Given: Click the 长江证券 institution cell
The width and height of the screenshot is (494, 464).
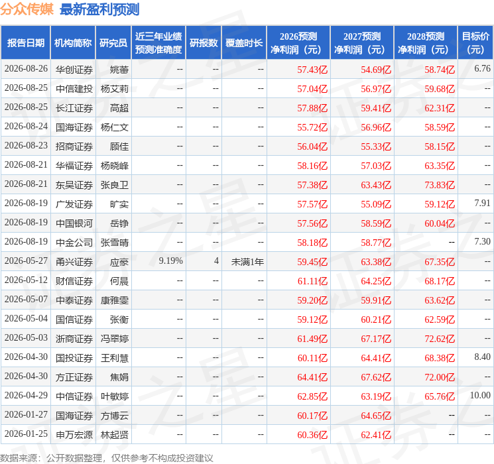Looking at the screenshot, I should pos(74,108).
